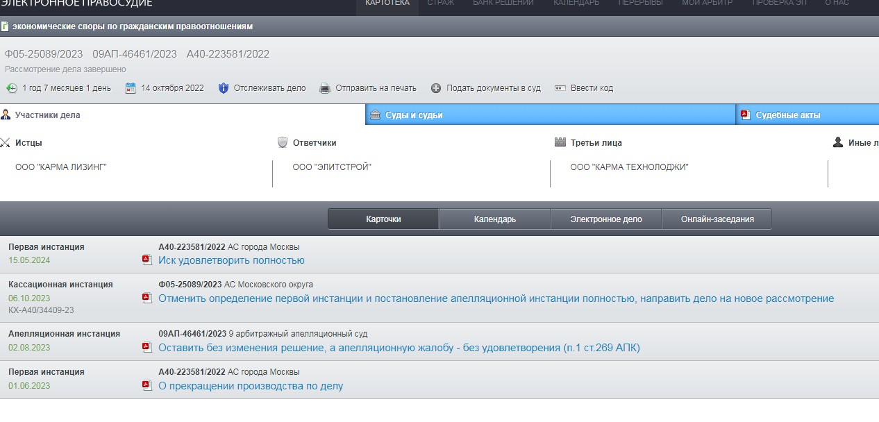Click the plus icon Подать документы в суд
The image size is (879, 422).
(436, 88)
